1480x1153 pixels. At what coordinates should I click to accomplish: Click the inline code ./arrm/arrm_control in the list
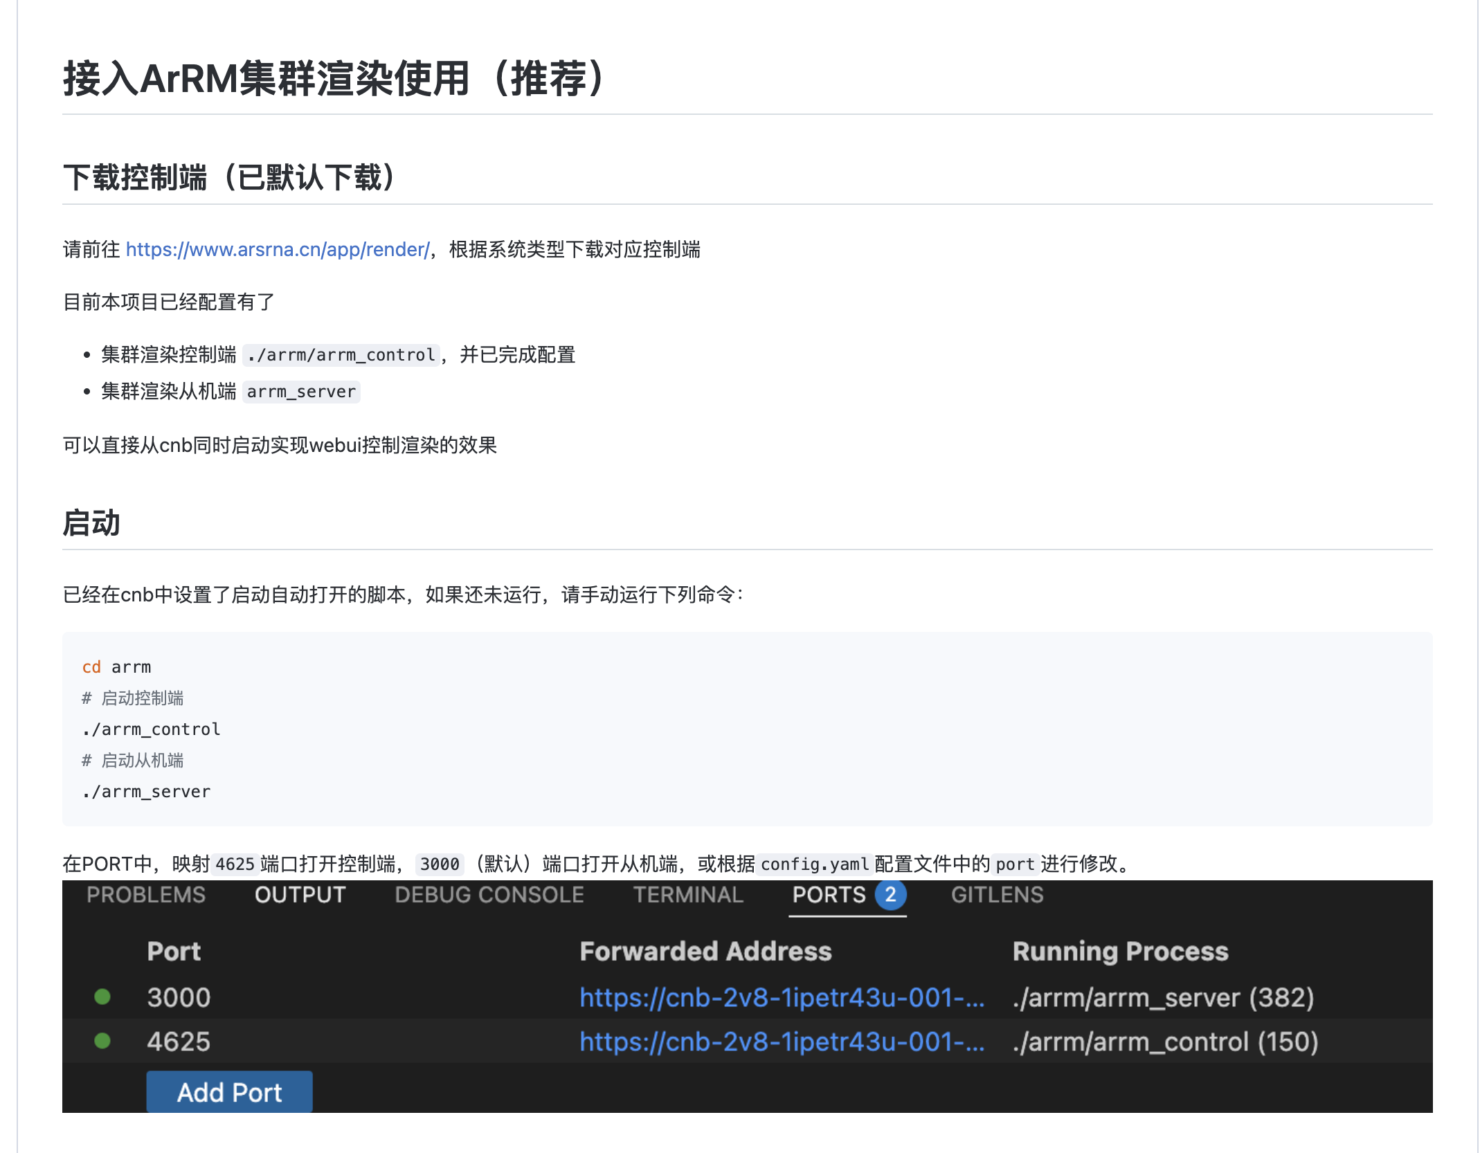coord(341,354)
